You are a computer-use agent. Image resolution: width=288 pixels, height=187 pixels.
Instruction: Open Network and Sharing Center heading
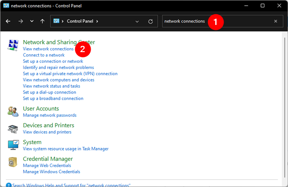click(x=59, y=42)
